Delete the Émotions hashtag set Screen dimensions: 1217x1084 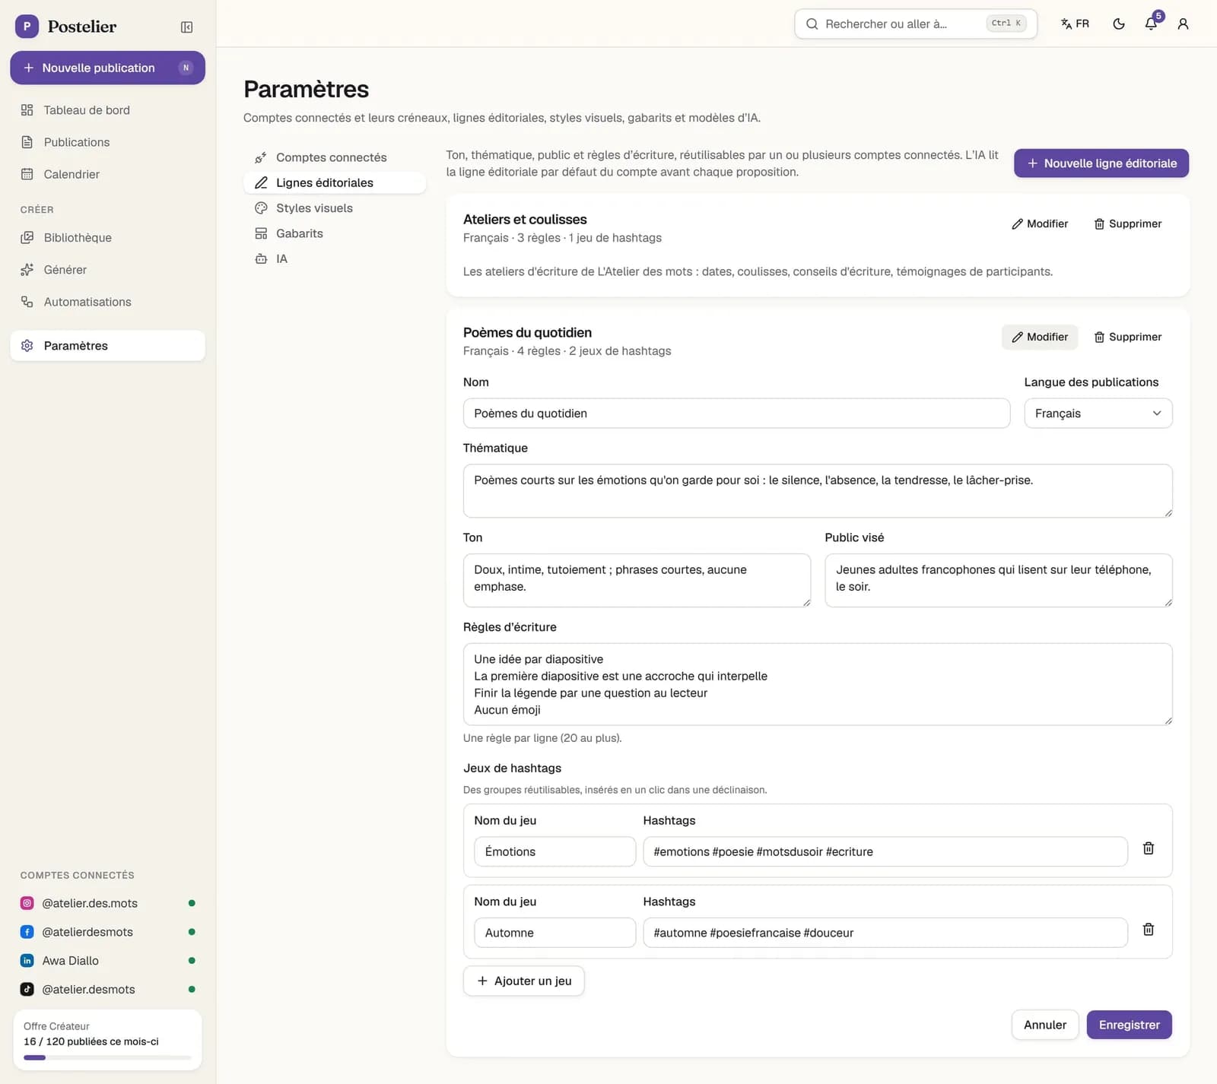point(1149,848)
